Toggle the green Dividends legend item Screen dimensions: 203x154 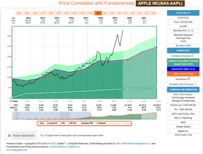click(x=101, y=123)
